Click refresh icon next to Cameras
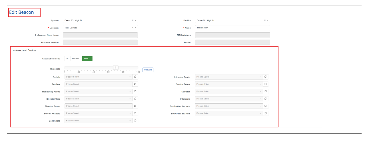 [266, 91]
